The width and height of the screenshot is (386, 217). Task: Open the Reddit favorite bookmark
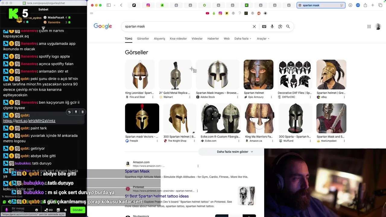tap(259, 13)
